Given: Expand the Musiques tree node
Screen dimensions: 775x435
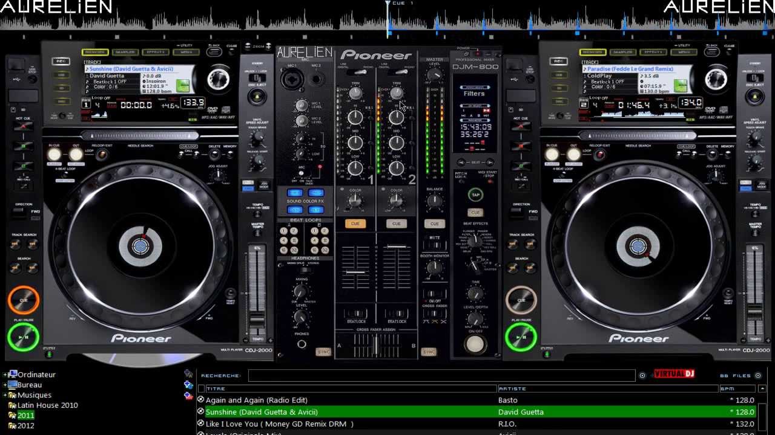Looking at the screenshot, I should (5, 395).
